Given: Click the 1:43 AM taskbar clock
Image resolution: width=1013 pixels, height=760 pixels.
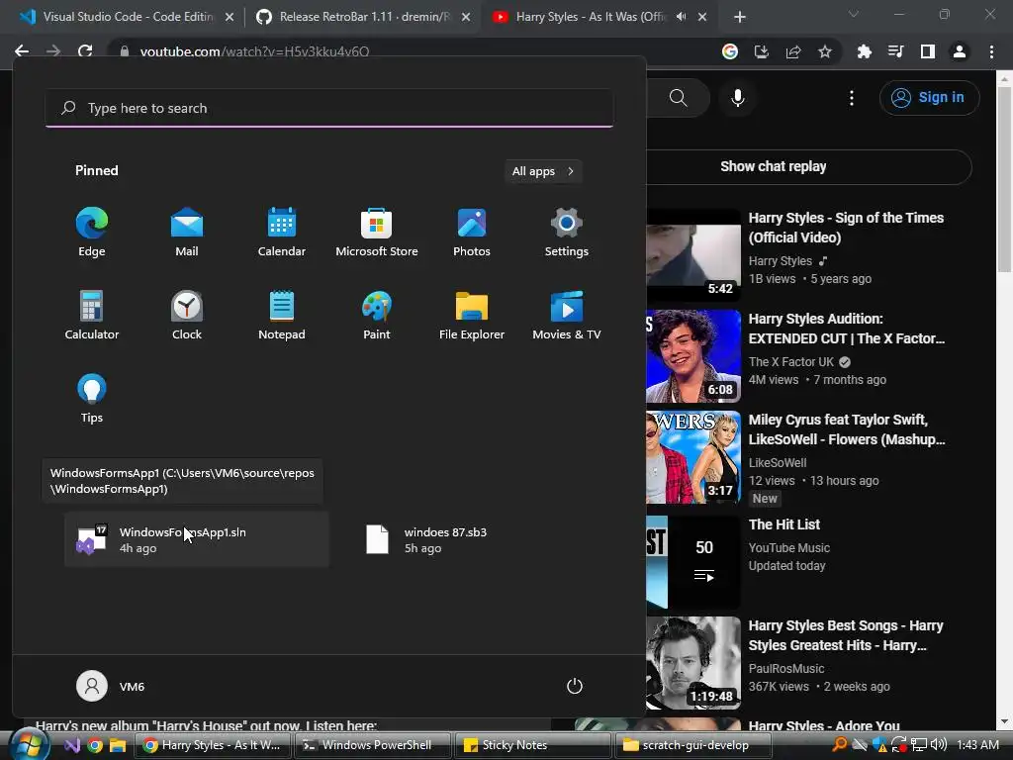Looking at the screenshot, I should [x=977, y=745].
